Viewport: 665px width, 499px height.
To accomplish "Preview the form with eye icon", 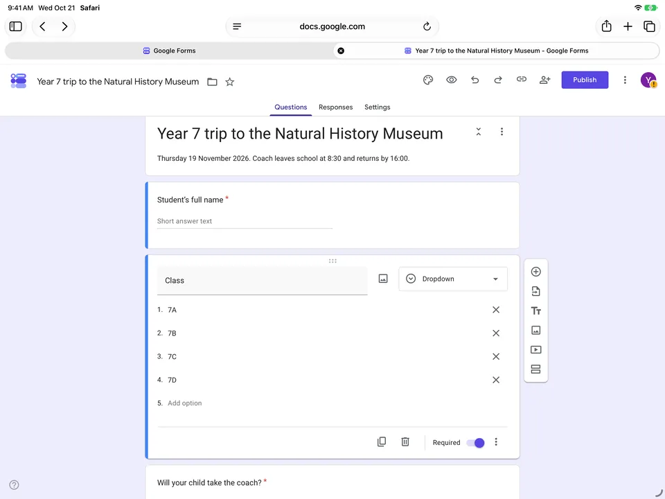I will 451,80.
